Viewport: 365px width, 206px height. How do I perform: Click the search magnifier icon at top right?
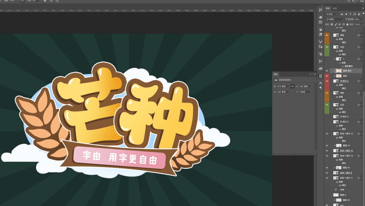point(348,1)
